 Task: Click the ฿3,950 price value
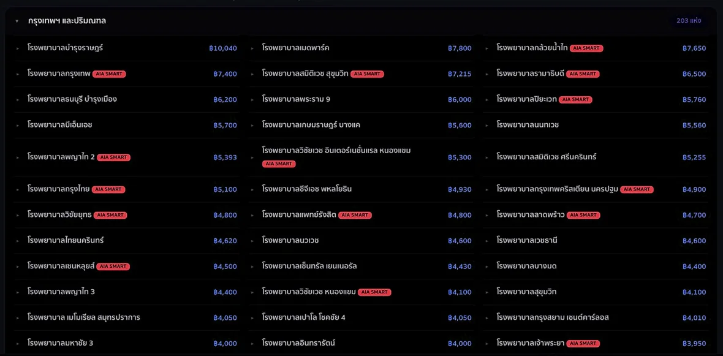(694, 344)
